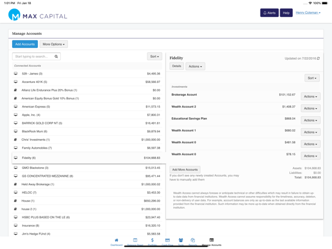The width and height of the screenshot is (332, 249).
Task: Select the Manage Accounts nav icon
Action: click(212, 240)
